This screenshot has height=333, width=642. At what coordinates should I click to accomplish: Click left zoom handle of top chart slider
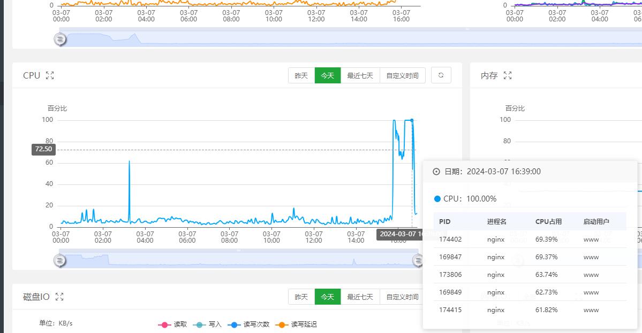click(x=60, y=39)
